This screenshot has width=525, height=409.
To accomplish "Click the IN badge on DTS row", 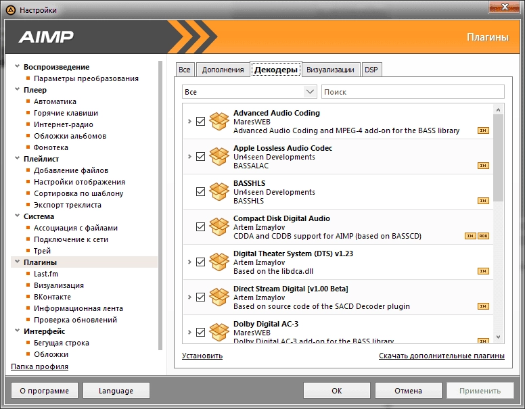I will coord(483,271).
